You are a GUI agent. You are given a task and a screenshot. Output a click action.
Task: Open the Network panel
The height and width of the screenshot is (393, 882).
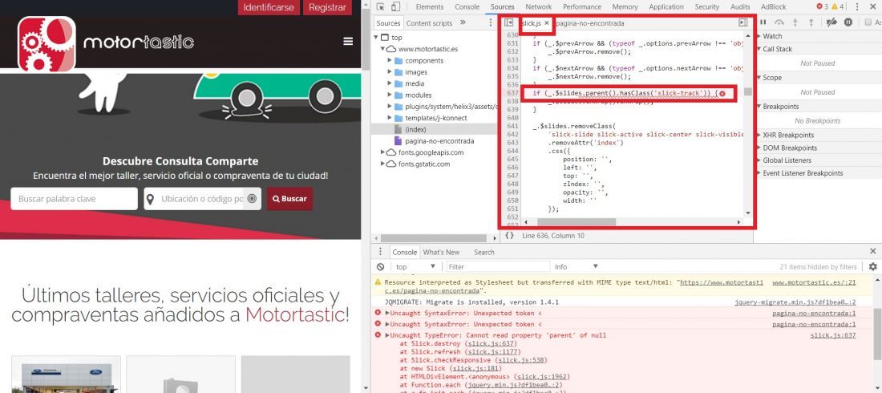[x=538, y=6]
